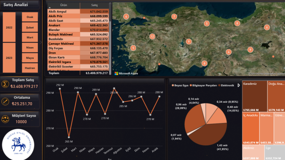Click the Aralık 288 M data point
Image resolution: width=285 pixels, height=160 pixels.
(160, 97)
